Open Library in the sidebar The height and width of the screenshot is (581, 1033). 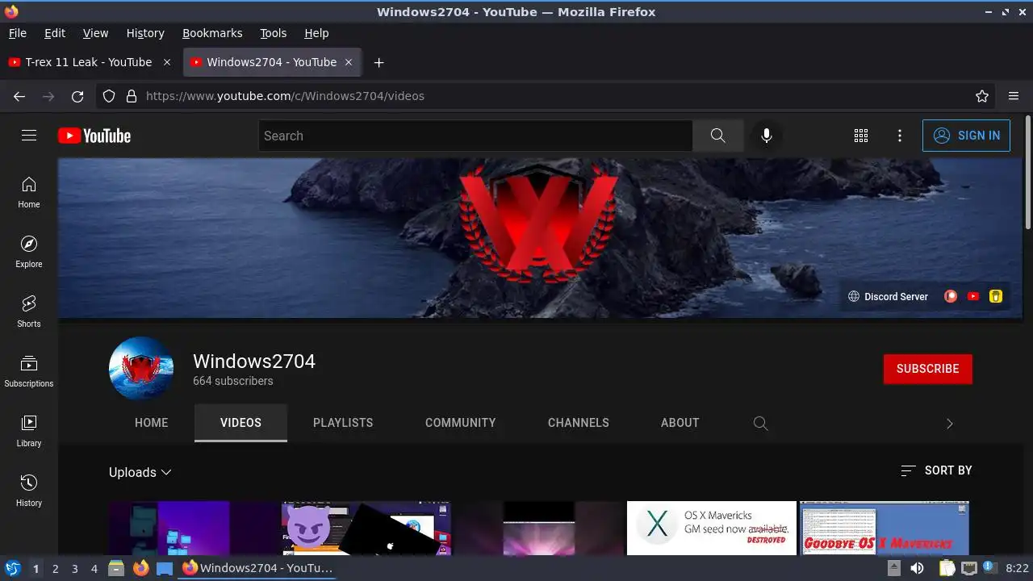click(x=29, y=432)
